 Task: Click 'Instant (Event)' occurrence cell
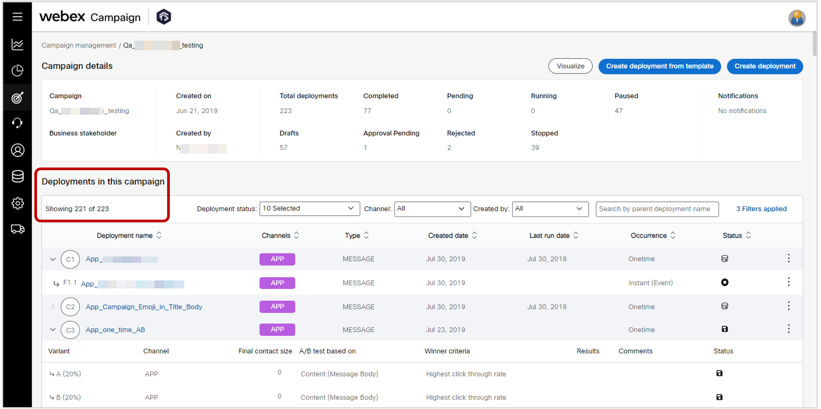coord(650,283)
